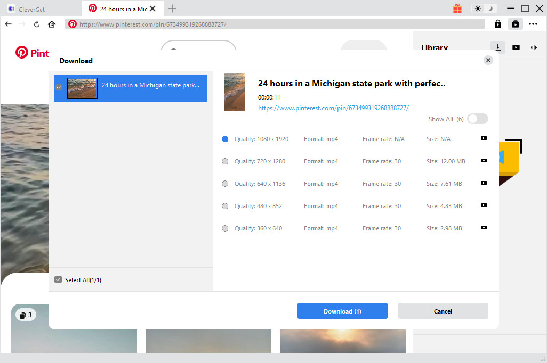547x363 pixels.
Task: Click the Download (1) button
Action: [x=342, y=311]
